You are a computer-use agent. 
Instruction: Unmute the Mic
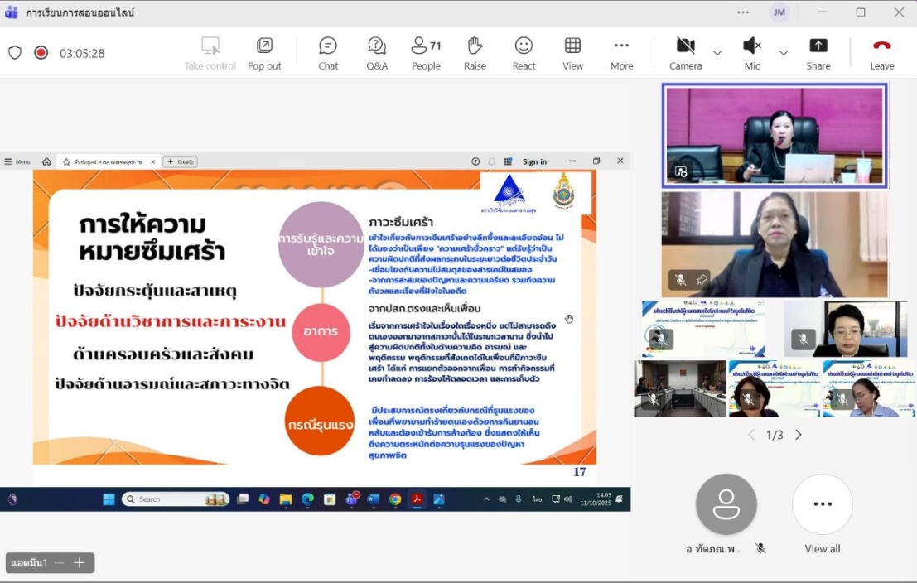pyautogui.click(x=751, y=53)
